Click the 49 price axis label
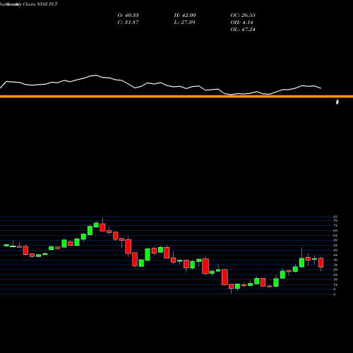 tap(335, 250)
